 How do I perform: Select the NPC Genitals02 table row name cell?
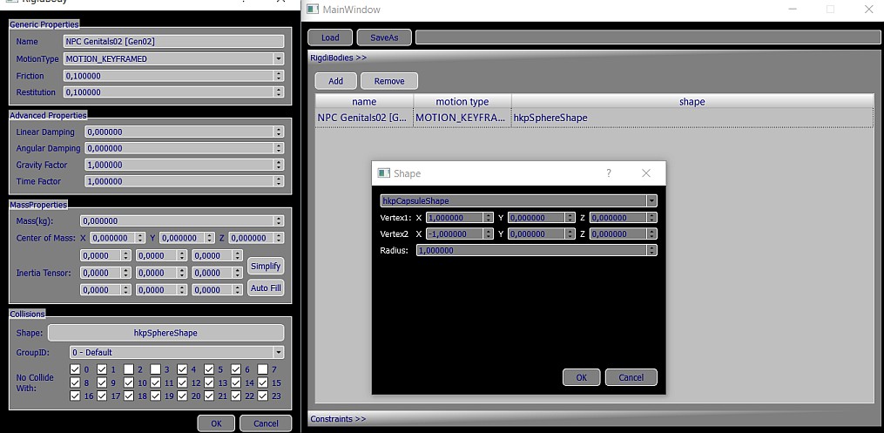click(364, 118)
